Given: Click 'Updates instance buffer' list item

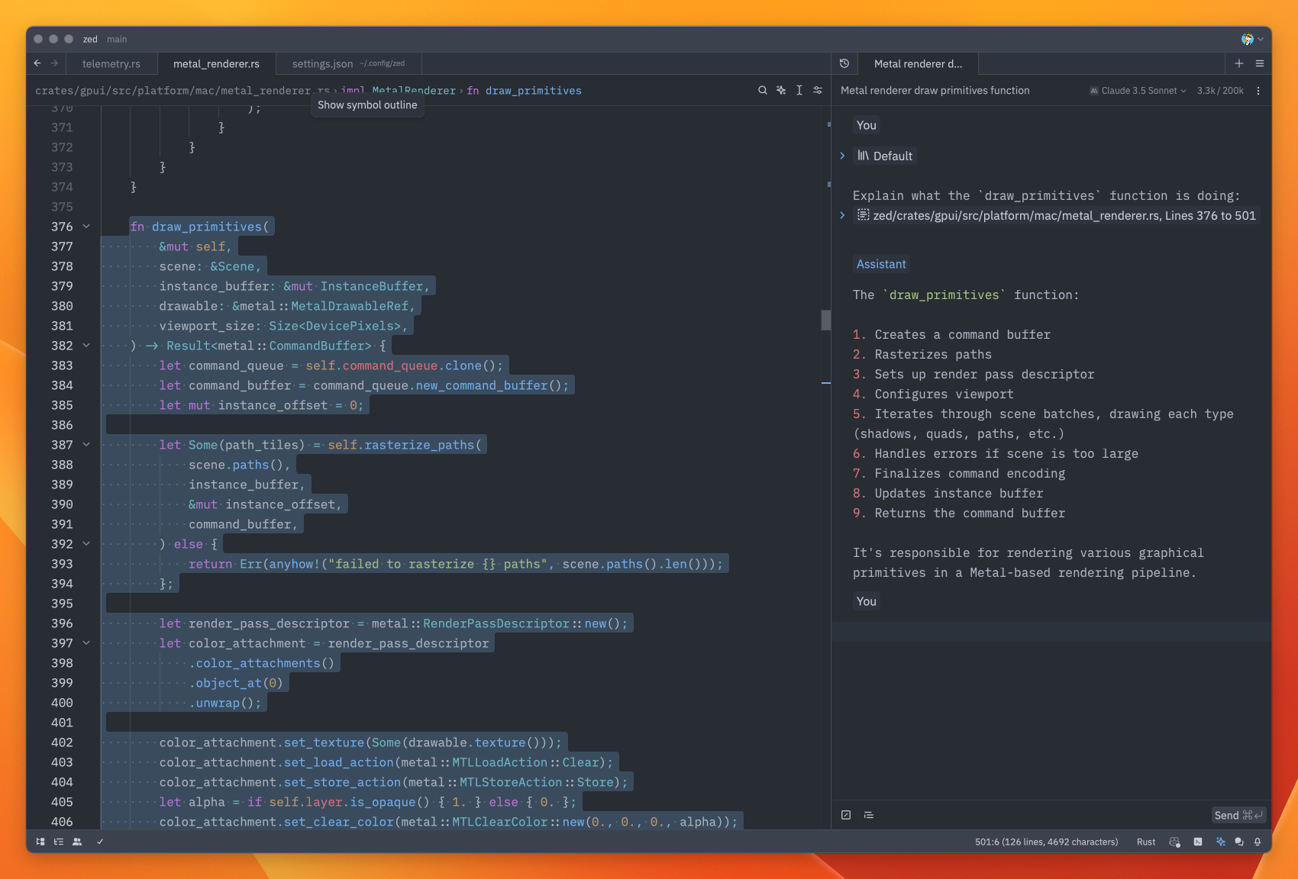Looking at the screenshot, I should point(959,493).
